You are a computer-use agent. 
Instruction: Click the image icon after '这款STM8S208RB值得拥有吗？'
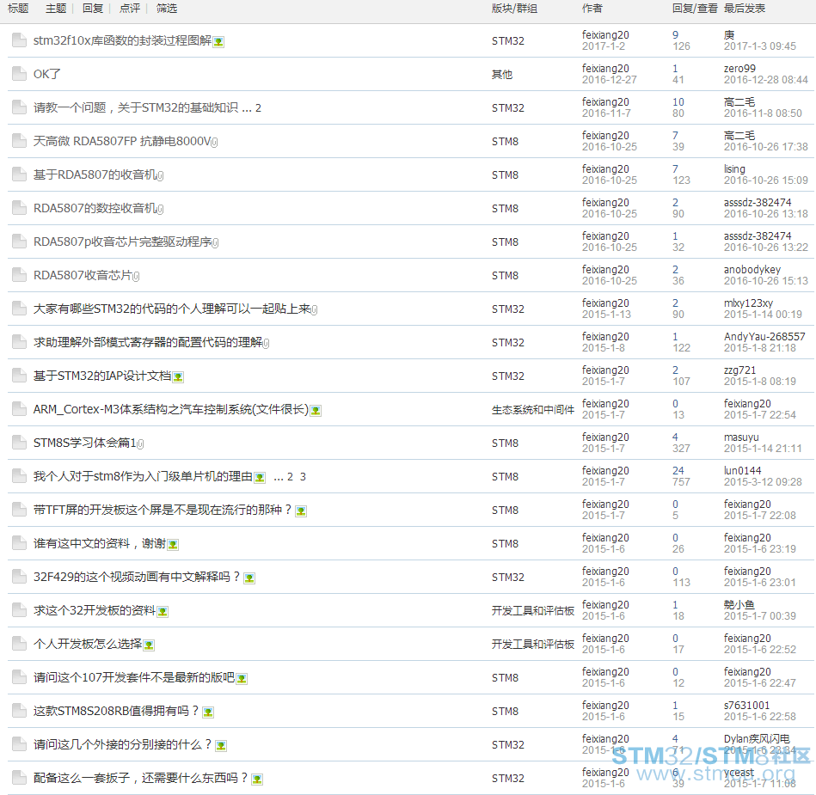pos(208,712)
